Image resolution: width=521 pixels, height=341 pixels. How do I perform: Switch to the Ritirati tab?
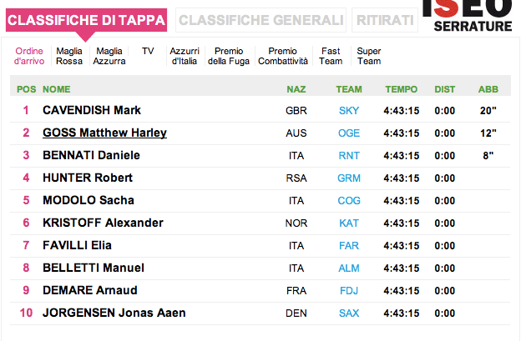[x=383, y=20]
